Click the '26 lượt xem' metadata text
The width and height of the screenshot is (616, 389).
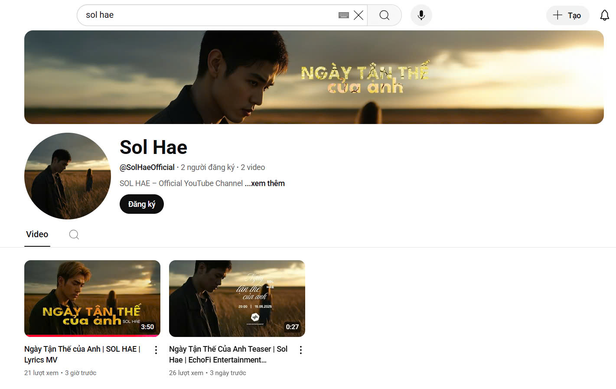click(x=186, y=373)
